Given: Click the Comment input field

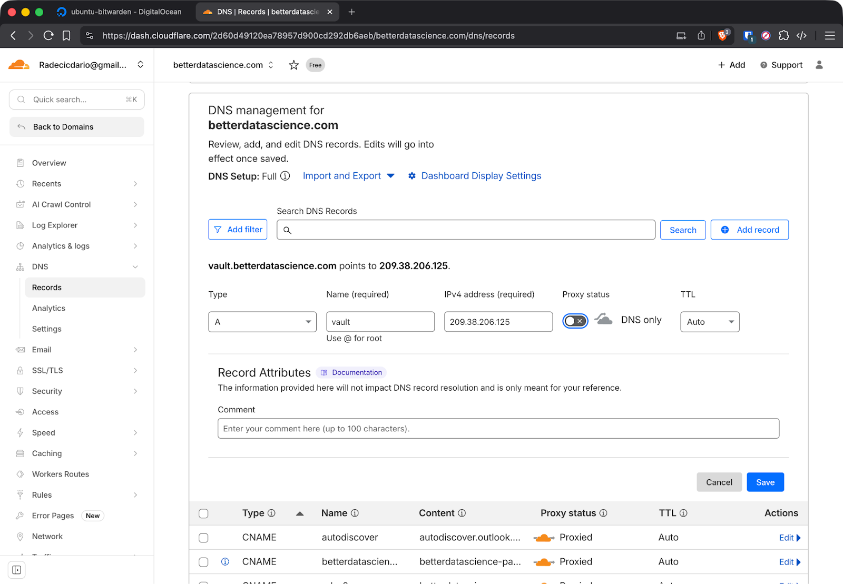Looking at the screenshot, I should pos(498,428).
